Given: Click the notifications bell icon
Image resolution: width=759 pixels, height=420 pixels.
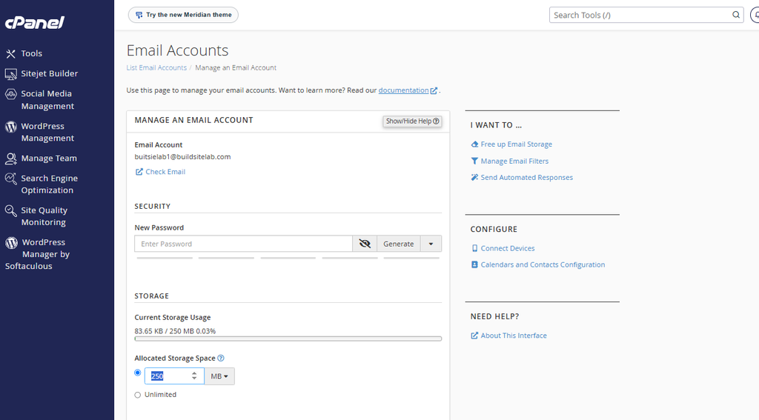Looking at the screenshot, I should 755,15.
